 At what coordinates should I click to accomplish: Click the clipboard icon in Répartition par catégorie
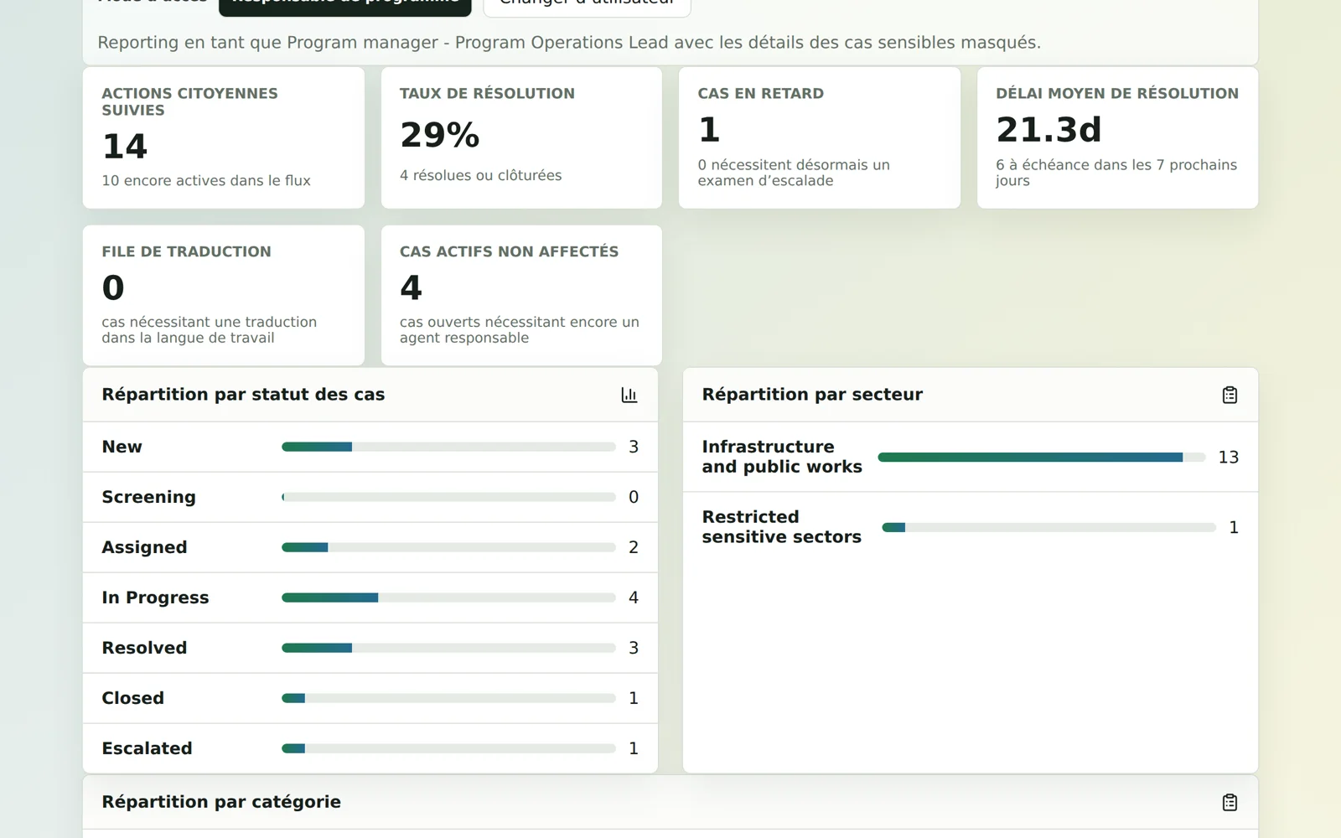(x=1230, y=802)
